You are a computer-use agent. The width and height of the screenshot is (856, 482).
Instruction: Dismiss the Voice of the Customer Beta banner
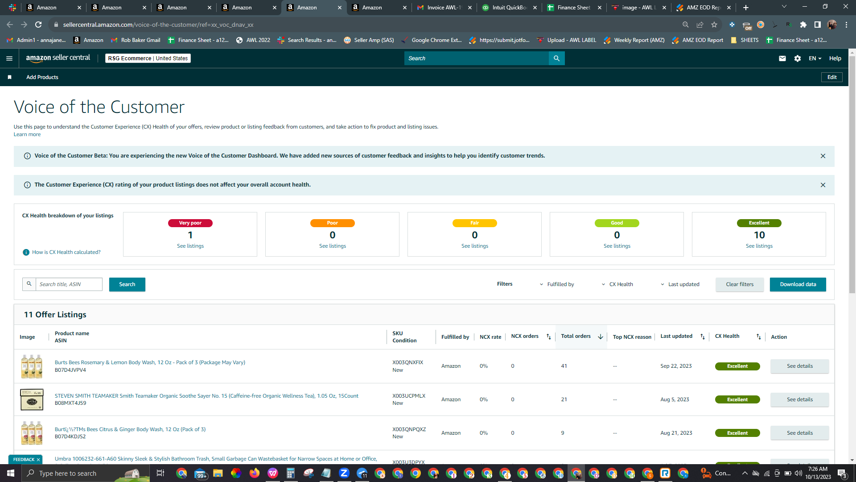pos(823,156)
